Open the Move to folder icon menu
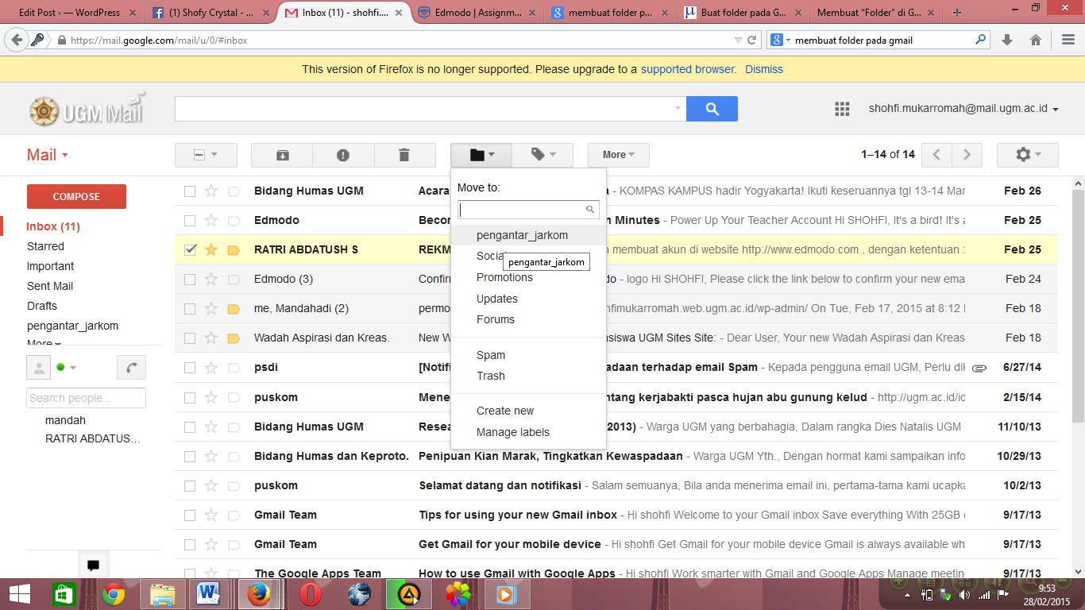Viewport: 1085px width, 610px height. (x=481, y=155)
